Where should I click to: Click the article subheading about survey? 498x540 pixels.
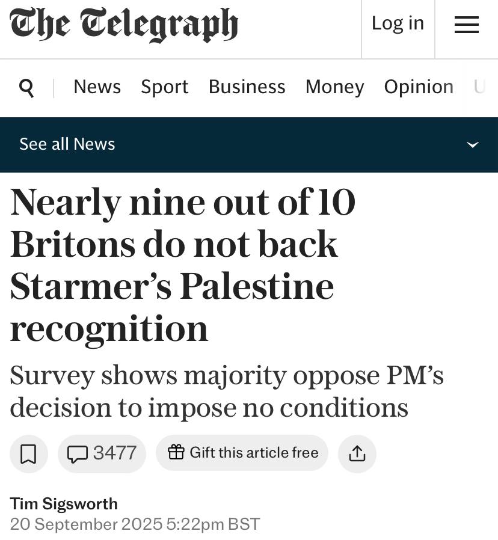pyautogui.click(x=227, y=391)
